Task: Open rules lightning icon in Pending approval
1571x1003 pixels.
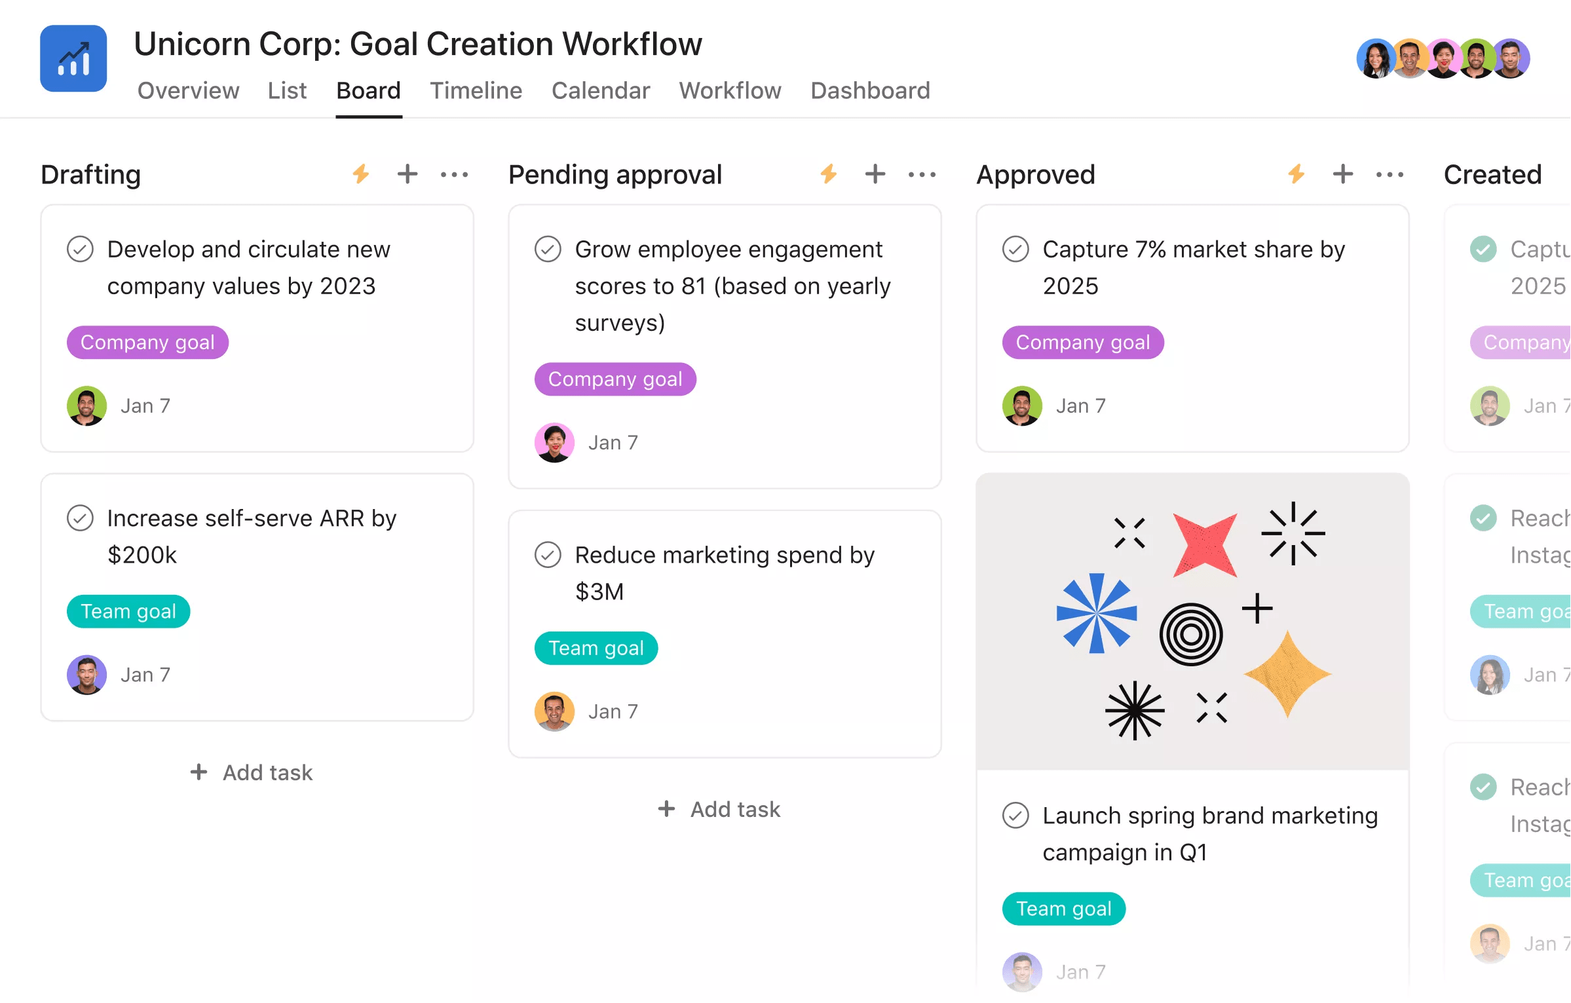Action: (x=829, y=174)
